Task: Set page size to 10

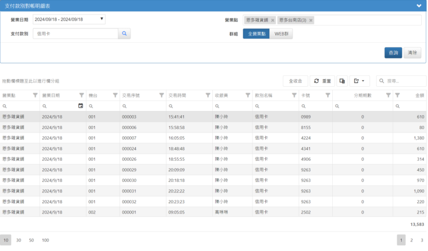Action: [x=6, y=240]
